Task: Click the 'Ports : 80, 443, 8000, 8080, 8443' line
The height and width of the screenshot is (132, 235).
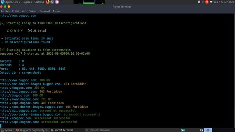Action: pos(33,69)
